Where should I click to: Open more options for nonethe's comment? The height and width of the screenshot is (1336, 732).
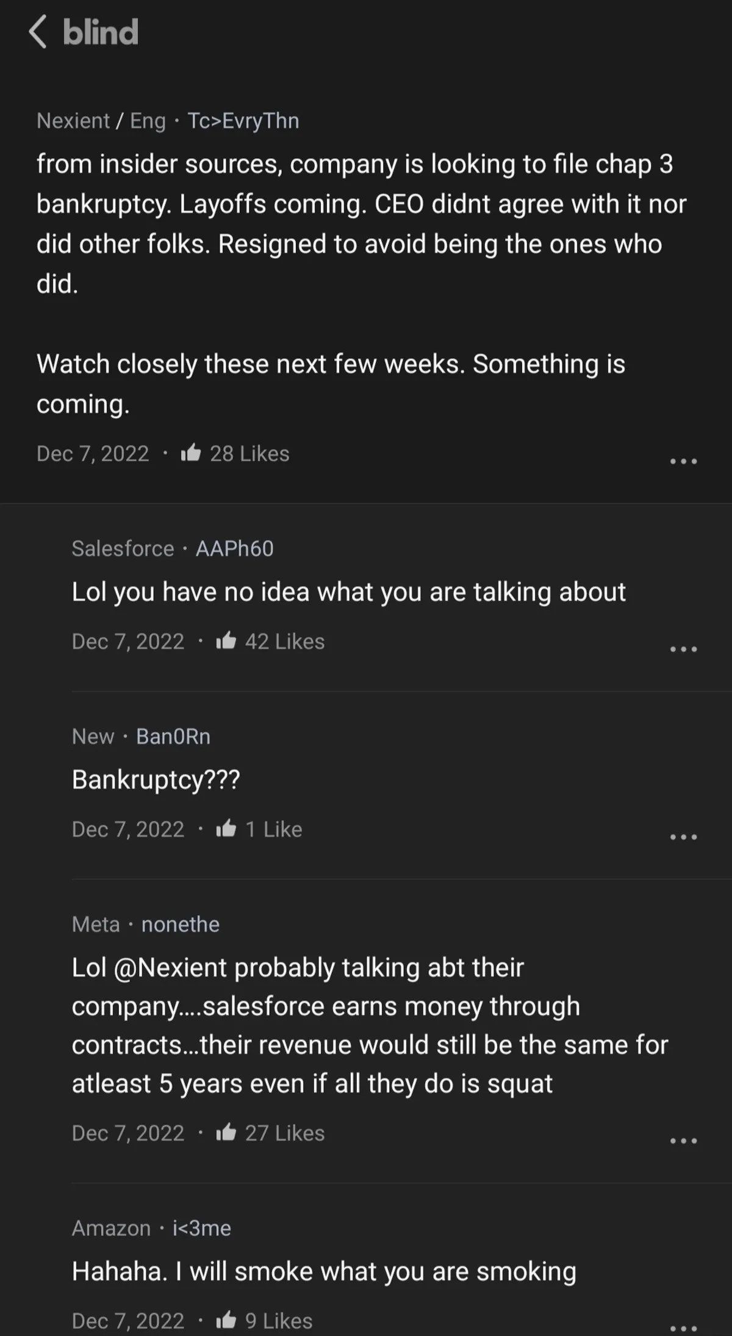click(683, 1141)
